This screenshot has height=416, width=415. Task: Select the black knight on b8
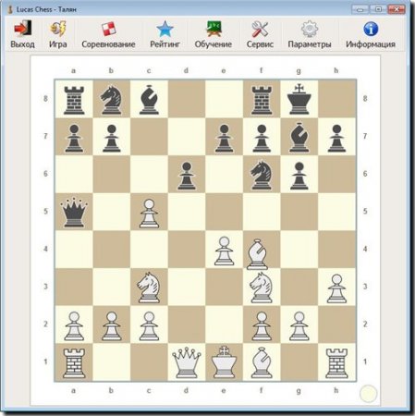[x=111, y=100]
